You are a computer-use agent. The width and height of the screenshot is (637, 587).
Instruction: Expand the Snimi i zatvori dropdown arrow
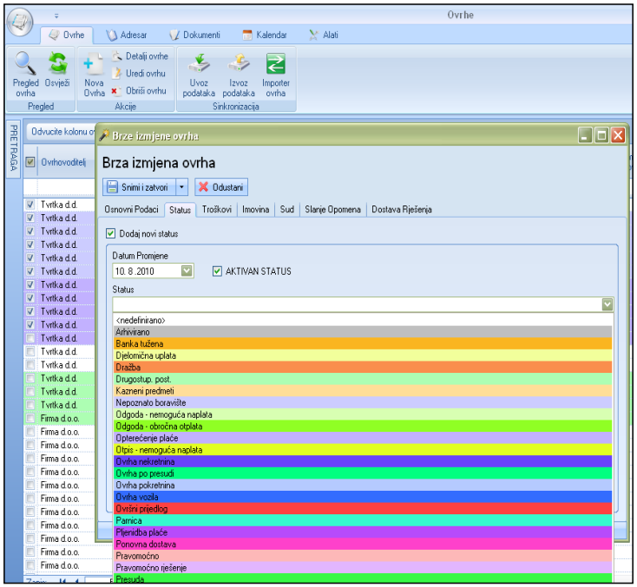click(181, 186)
